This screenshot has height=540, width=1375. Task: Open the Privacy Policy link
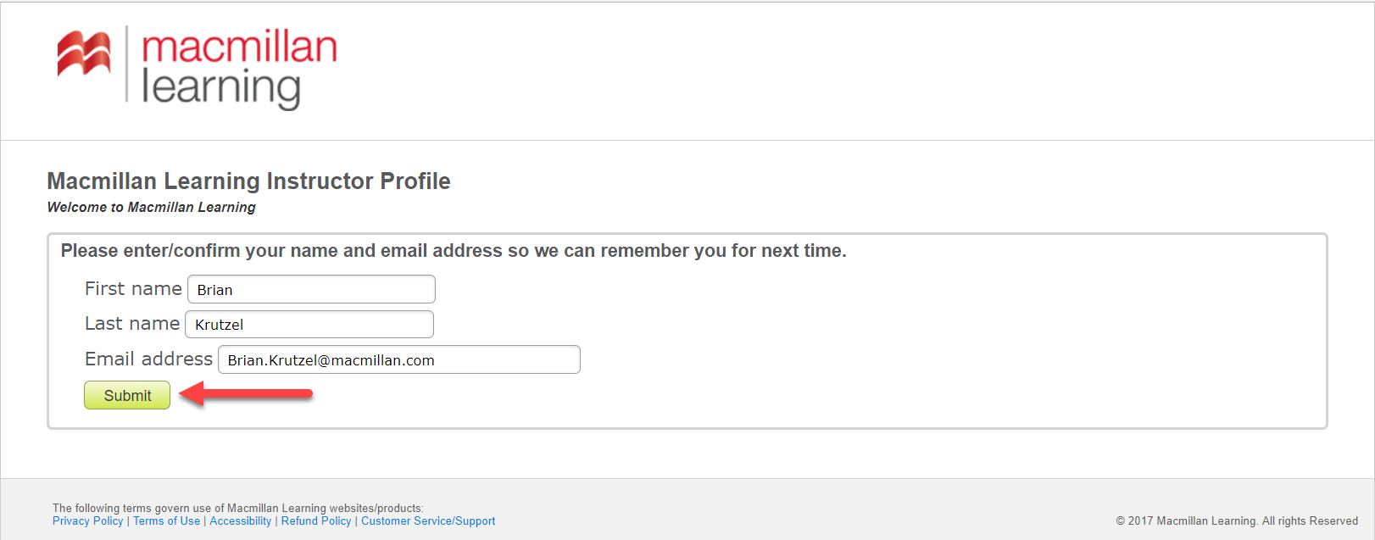(88, 521)
